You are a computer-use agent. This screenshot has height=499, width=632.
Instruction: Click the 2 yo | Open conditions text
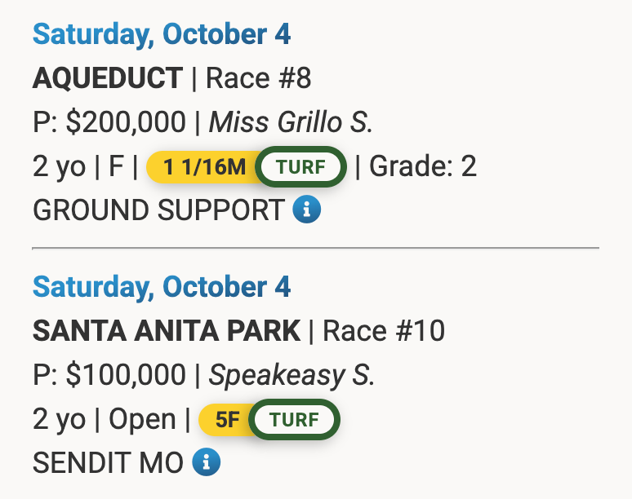(104, 420)
